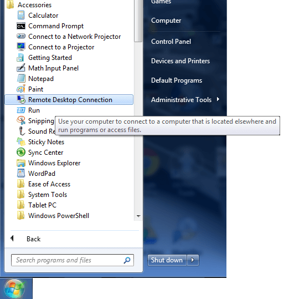
Task: Click the programs list scroll-down arrow
Action: [138, 216]
